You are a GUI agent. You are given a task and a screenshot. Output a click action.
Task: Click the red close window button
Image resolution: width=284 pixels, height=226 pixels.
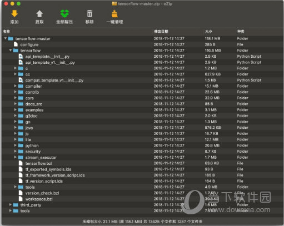[x=6, y=3]
